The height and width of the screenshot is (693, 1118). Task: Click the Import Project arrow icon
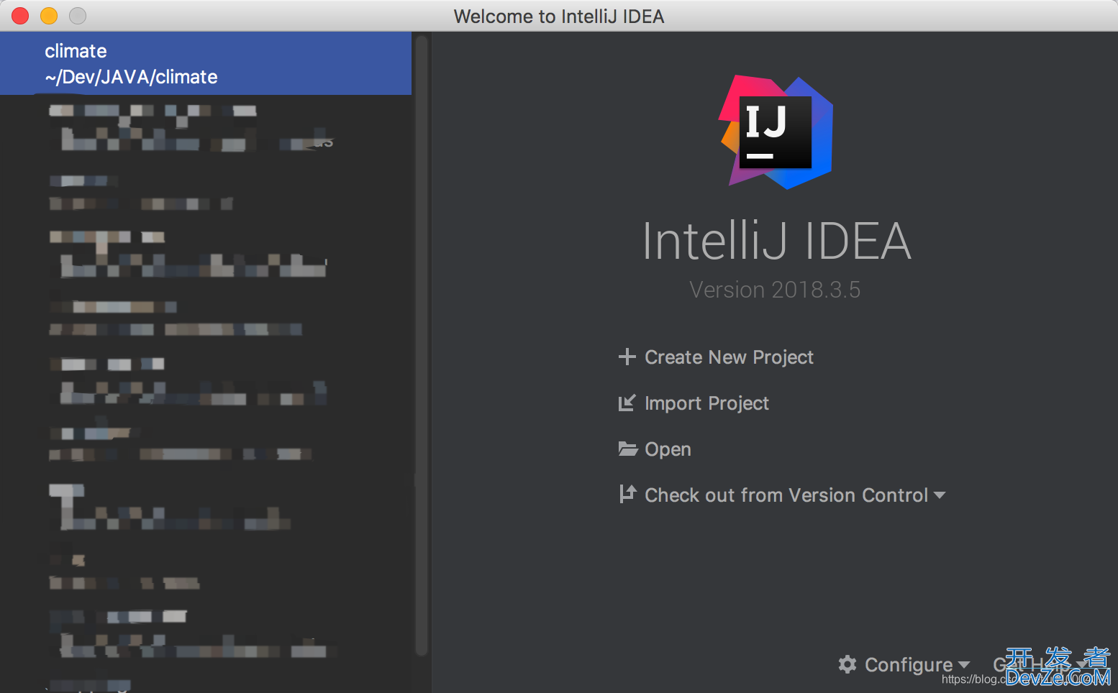627,403
